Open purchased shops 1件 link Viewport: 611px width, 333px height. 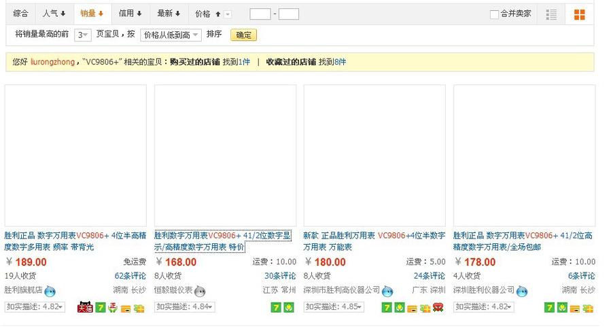(244, 62)
